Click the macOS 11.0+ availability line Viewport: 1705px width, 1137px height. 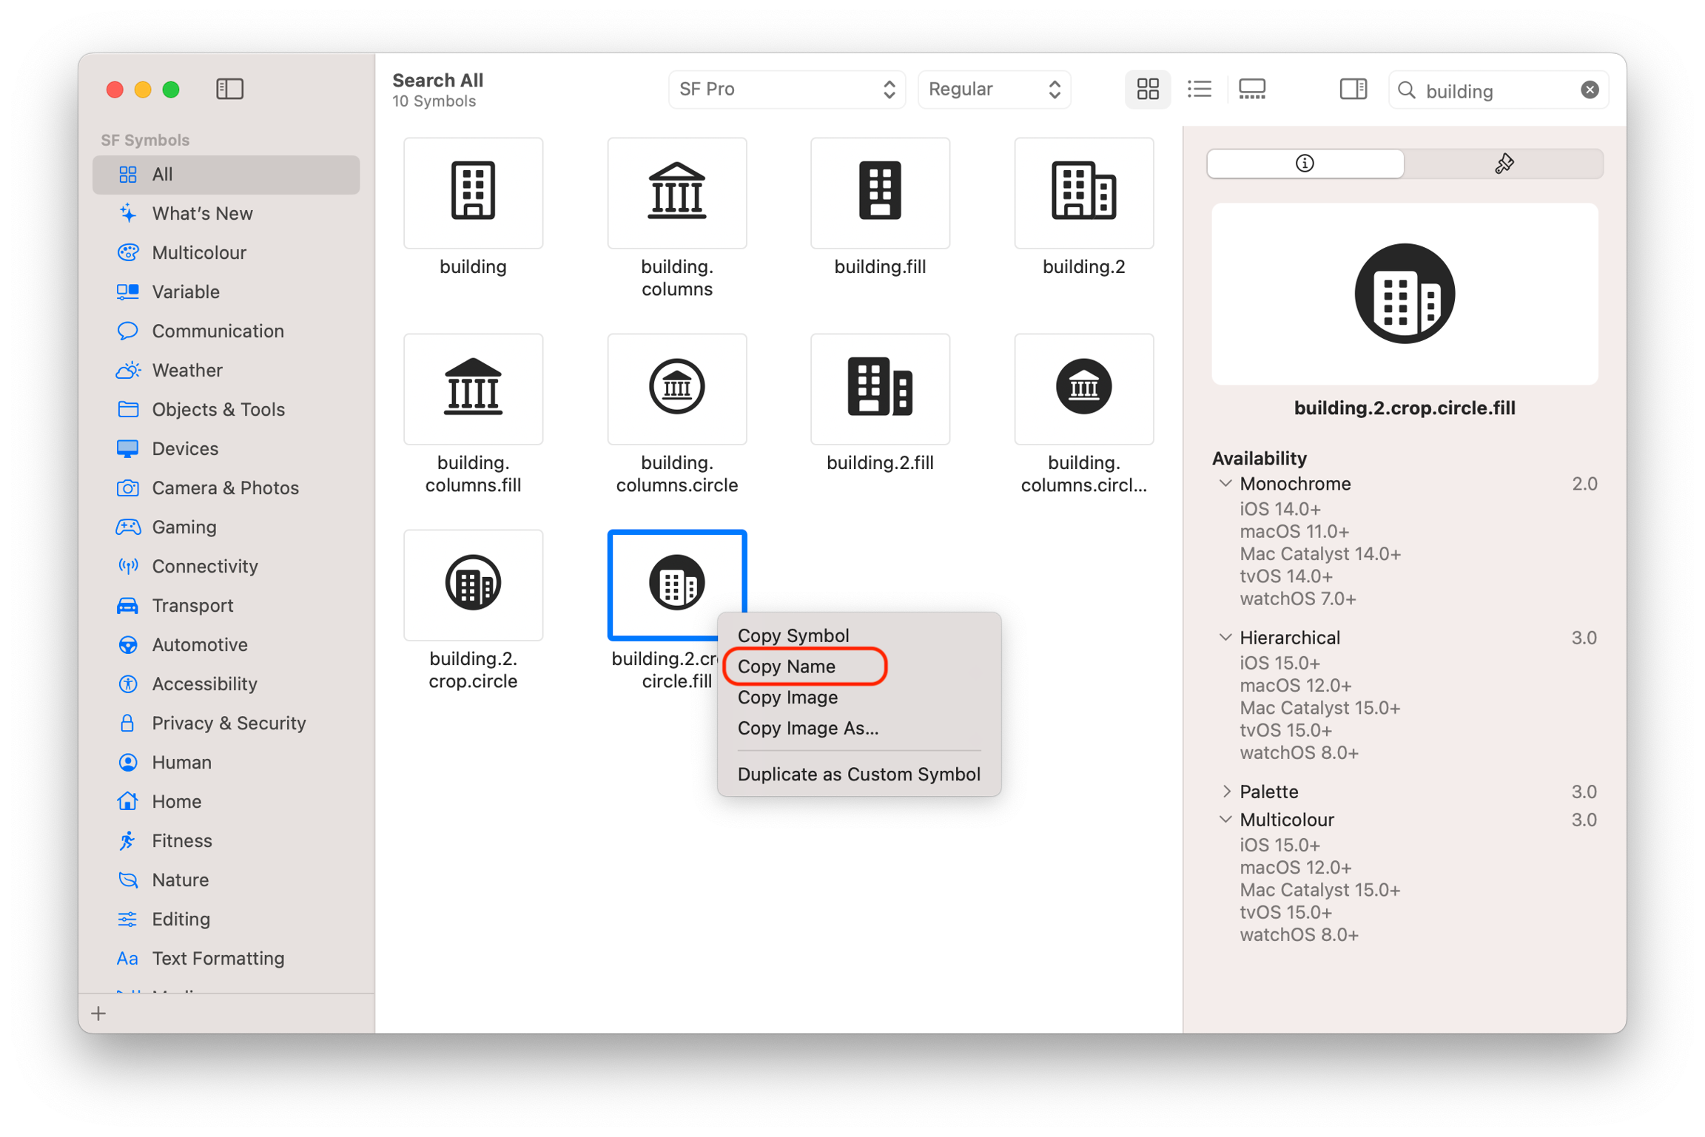tap(1294, 531)
